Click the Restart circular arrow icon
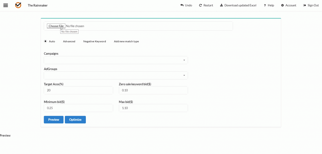The height and width of the screenshot is (154, 322). (x=200, y=5)
